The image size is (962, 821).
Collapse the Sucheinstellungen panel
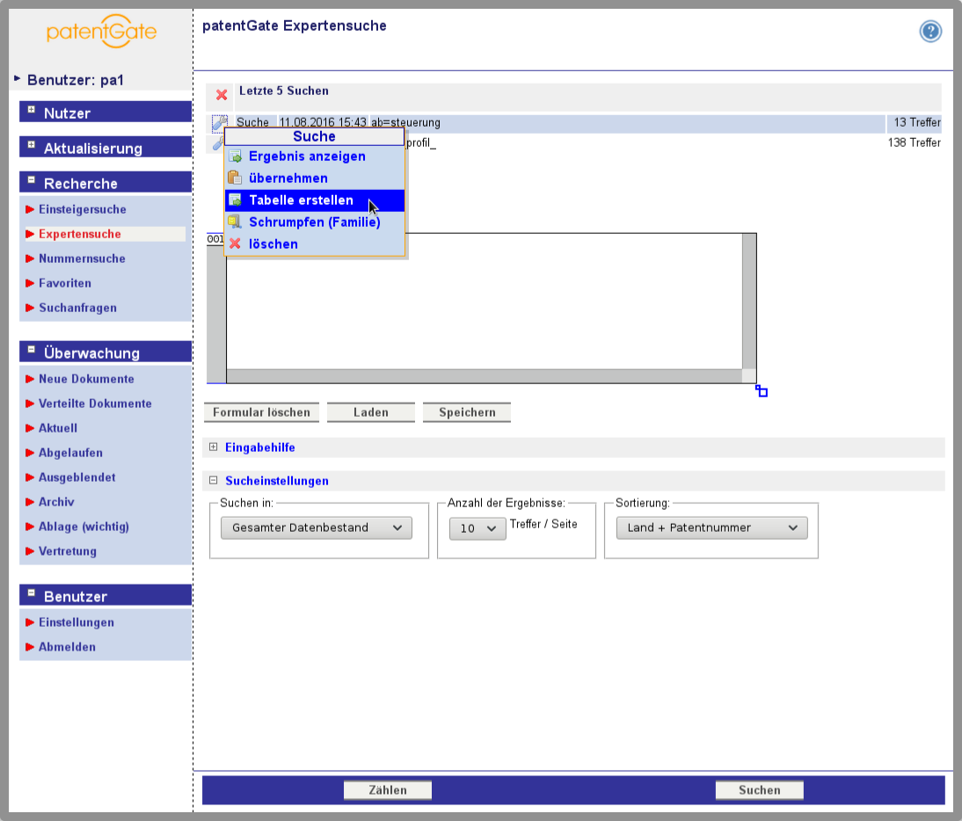click(213, 480)
